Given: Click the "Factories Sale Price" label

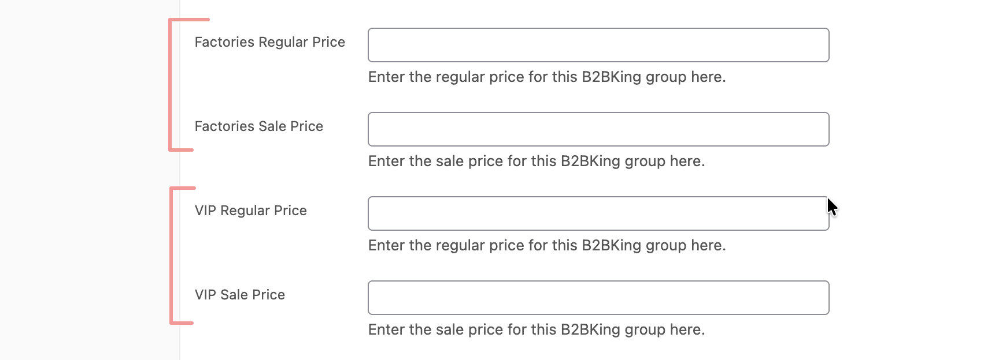Looking at the screenshot, I should (x=258, y=126).
